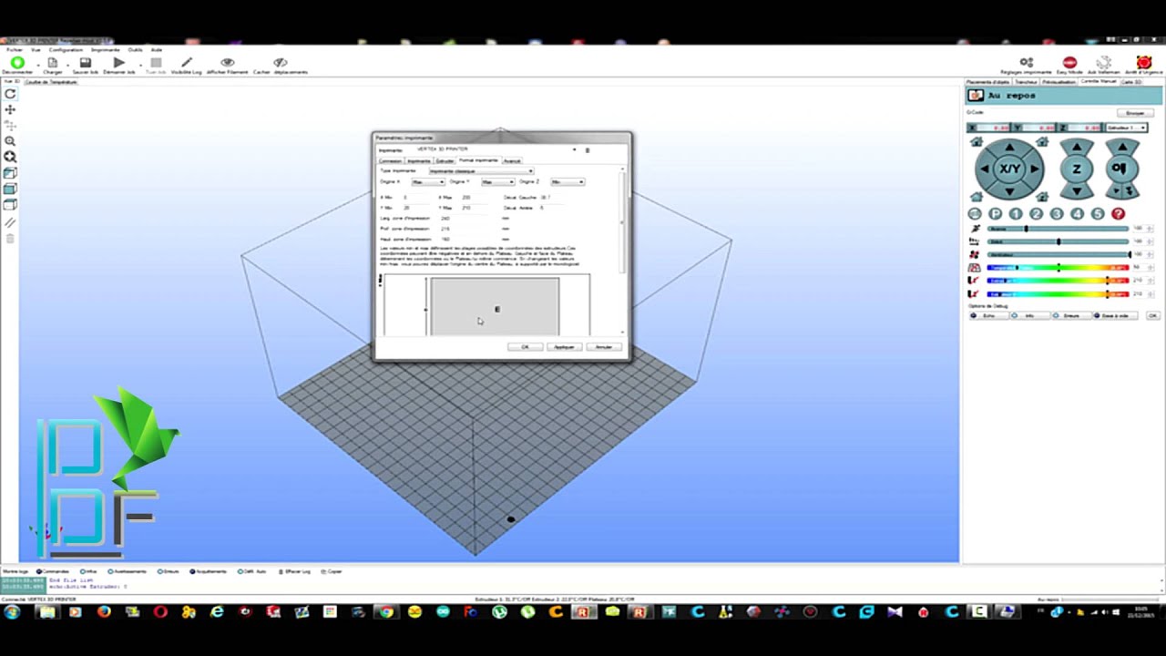Click the Sauver Job floppy icon
Image resolution: width=1166 pixels, height=656 pixels.
click(85, 63)
